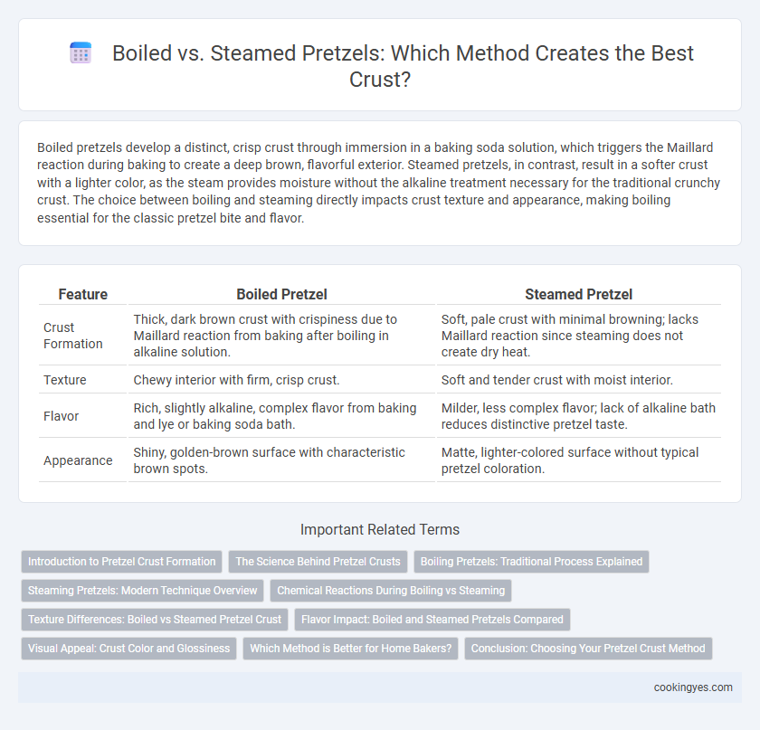Click 'Which Method is Better for Home Bakers?'

pyautogui.click(x=350, y=649)
